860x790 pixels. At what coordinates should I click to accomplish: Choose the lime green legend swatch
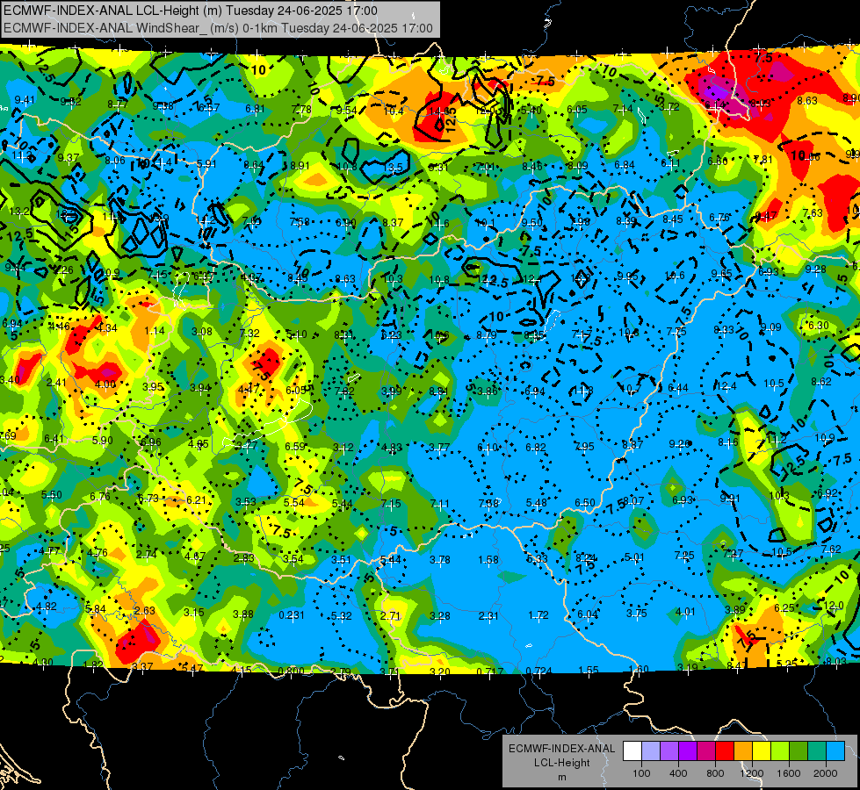point(780,751)
